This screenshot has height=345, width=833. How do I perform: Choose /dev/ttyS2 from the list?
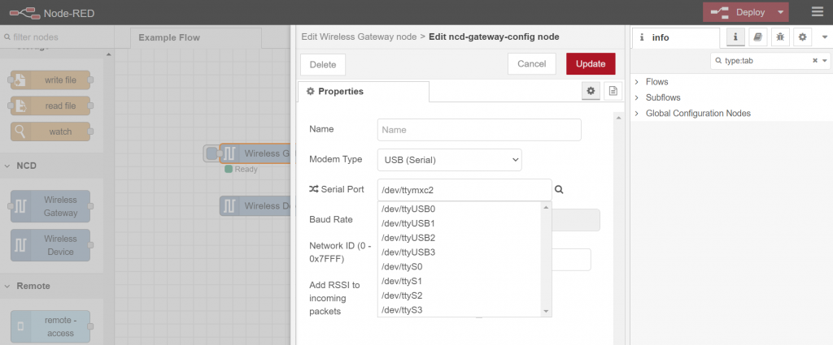pos(460,295)
